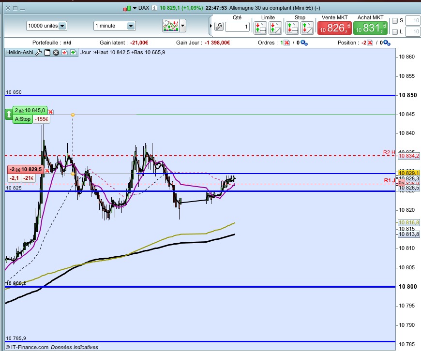Sell at market via Vente MKT button
The width and height of the screenshot is (421, 351).
point(334,28)
